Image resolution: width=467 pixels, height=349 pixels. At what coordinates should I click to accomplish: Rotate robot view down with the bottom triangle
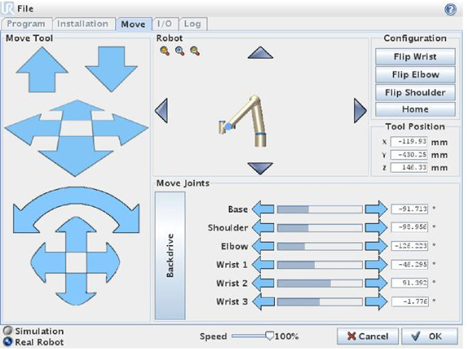260,169
